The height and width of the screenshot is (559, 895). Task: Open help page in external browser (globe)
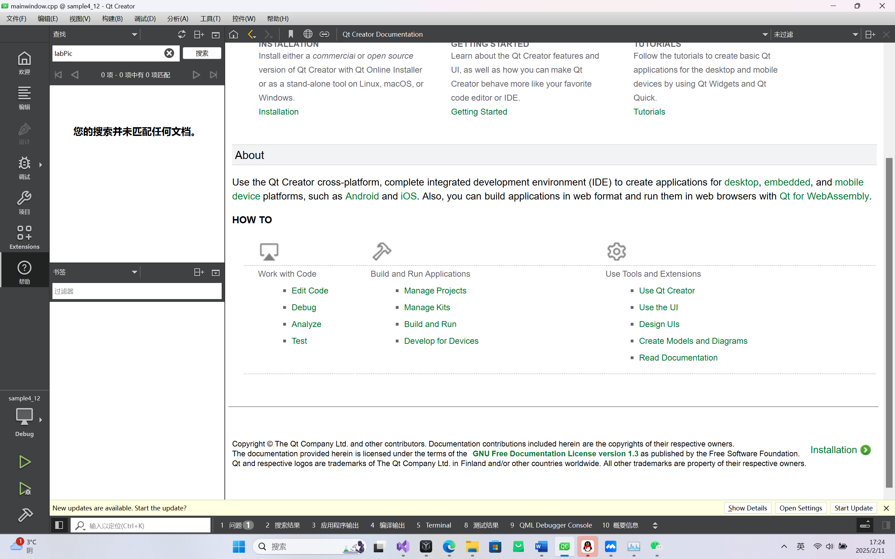point(308,34)
